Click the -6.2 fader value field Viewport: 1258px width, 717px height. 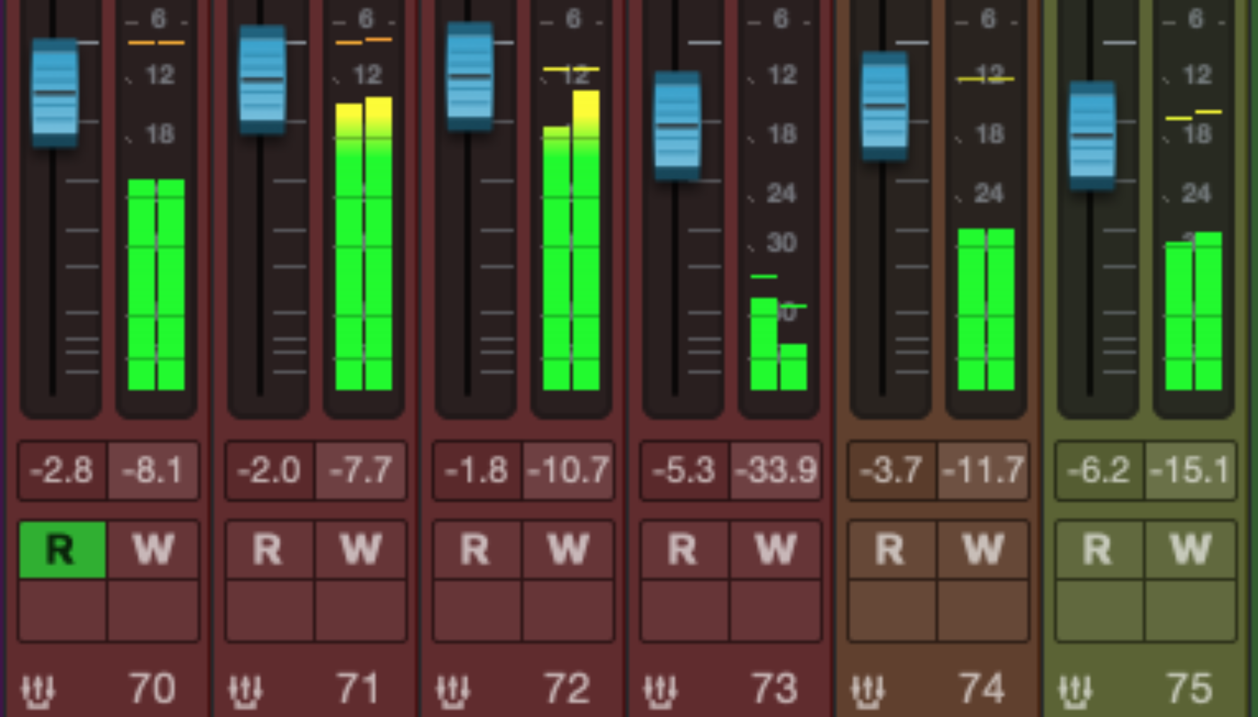point(1098,470)
